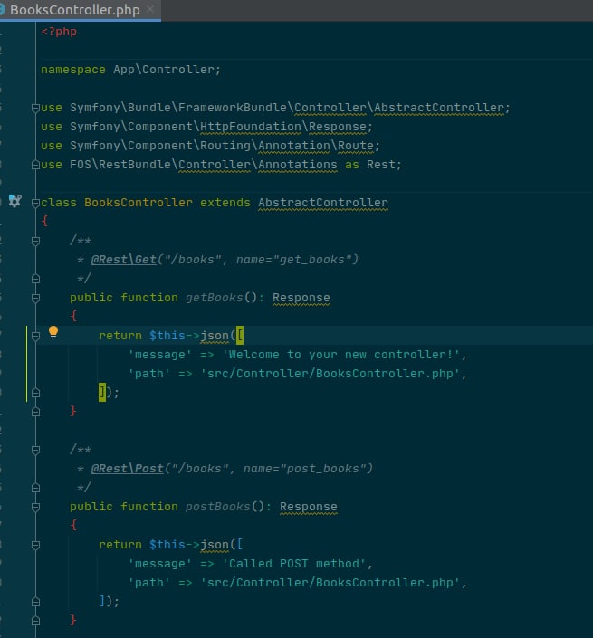This screenshot has width=593, height=638.
Task: Toggle fold marker at first ]); line
Action: [35, 393]
